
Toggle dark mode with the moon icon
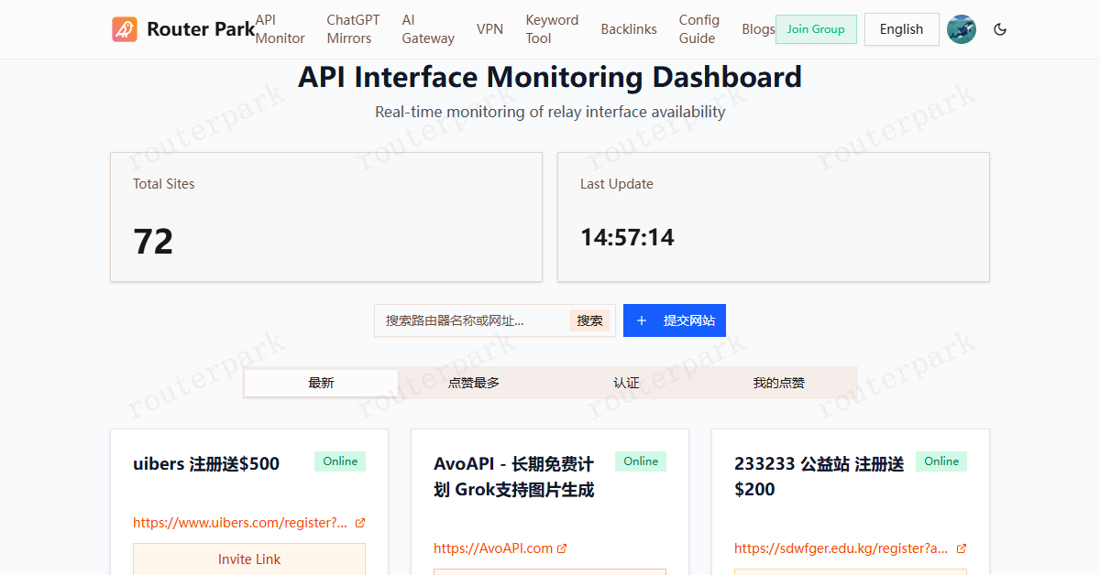coord(1000,29)
